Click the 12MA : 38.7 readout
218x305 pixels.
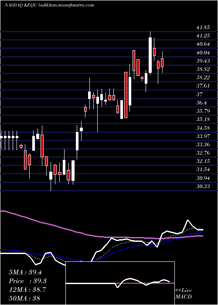coord(27,290)
